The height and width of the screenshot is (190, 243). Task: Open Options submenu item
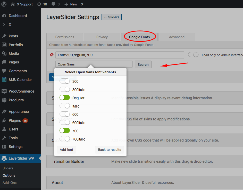(x=9, y=175)
